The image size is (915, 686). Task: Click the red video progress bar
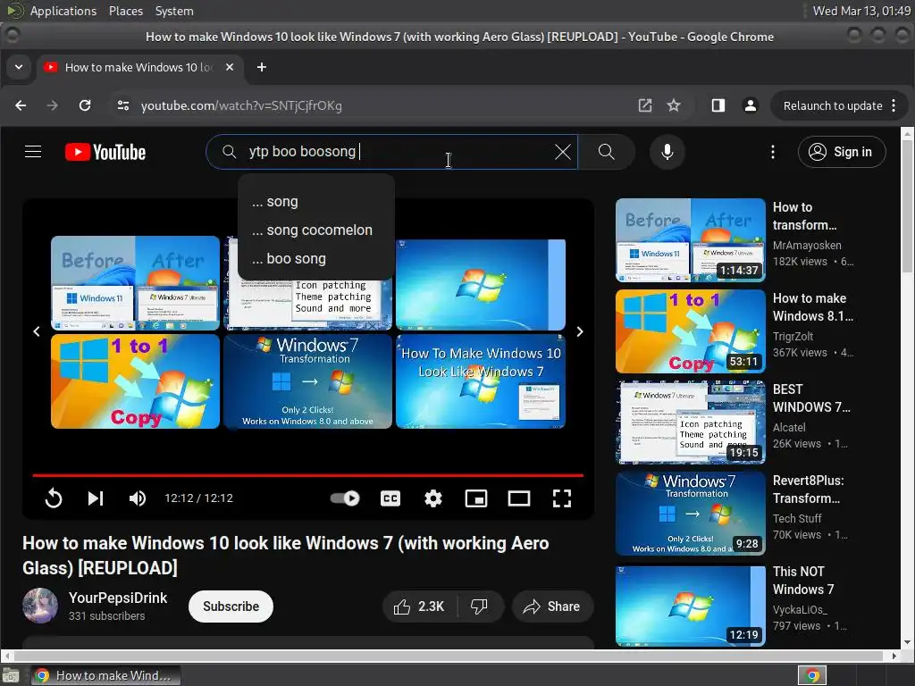pyautogui.click(x=307, y=475)
